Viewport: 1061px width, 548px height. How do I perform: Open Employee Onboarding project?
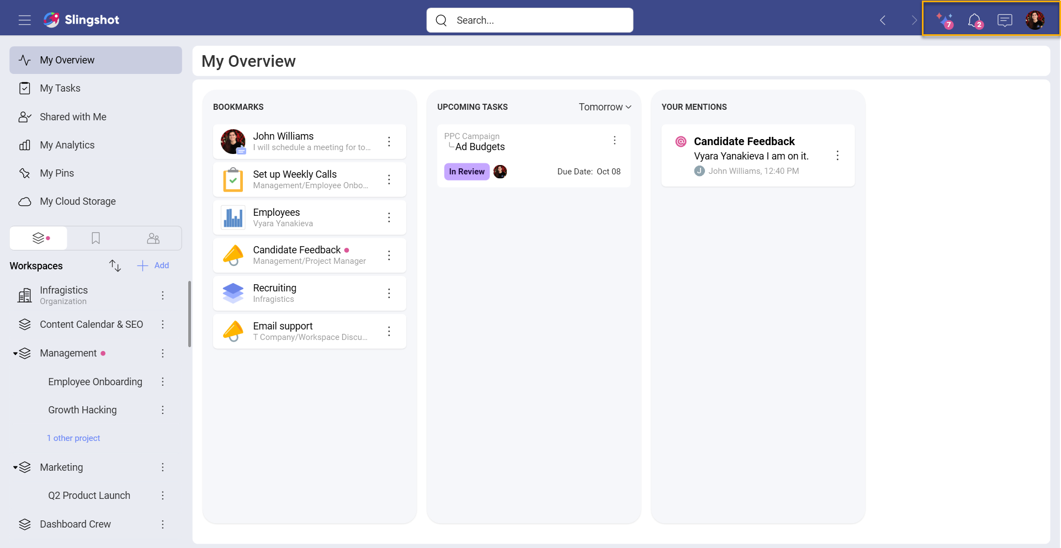(95, 382)
